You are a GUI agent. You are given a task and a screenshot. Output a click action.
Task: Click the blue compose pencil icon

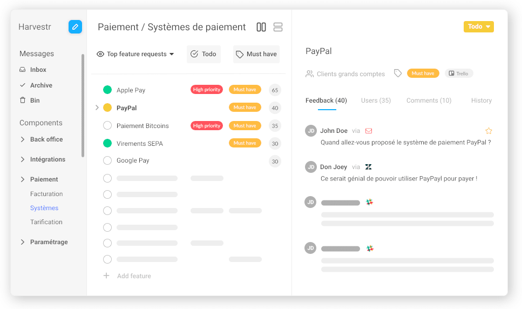(75, 26)
